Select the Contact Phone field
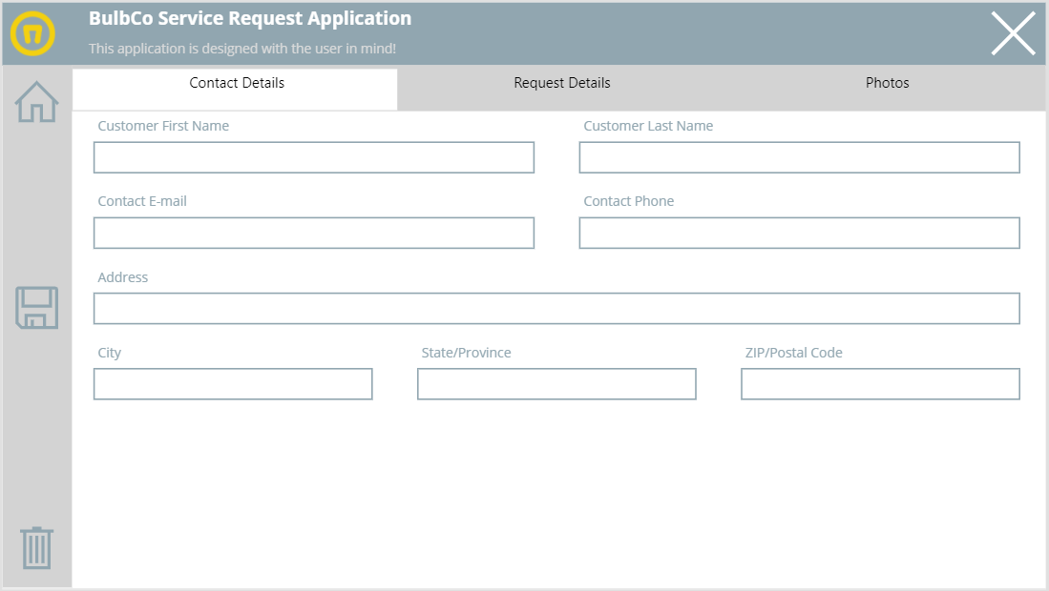 (x=799, y=233)
